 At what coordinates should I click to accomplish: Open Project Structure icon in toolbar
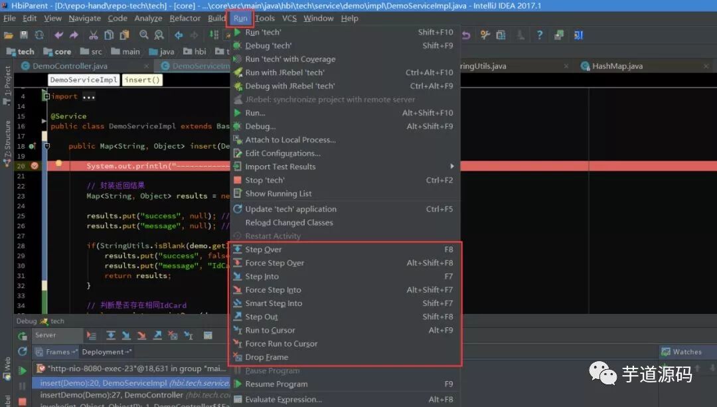click(501, 35)
